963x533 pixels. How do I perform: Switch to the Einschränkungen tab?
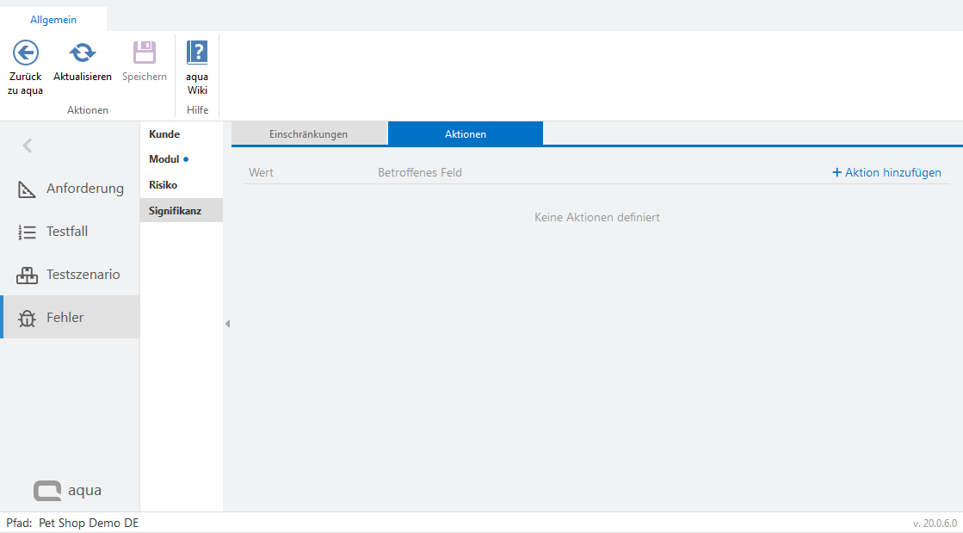coord(308,134)
